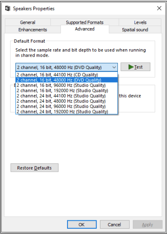Click the Restore Defaults button
The height and width of the screenshot is (234, 167).
click(35, 168)
